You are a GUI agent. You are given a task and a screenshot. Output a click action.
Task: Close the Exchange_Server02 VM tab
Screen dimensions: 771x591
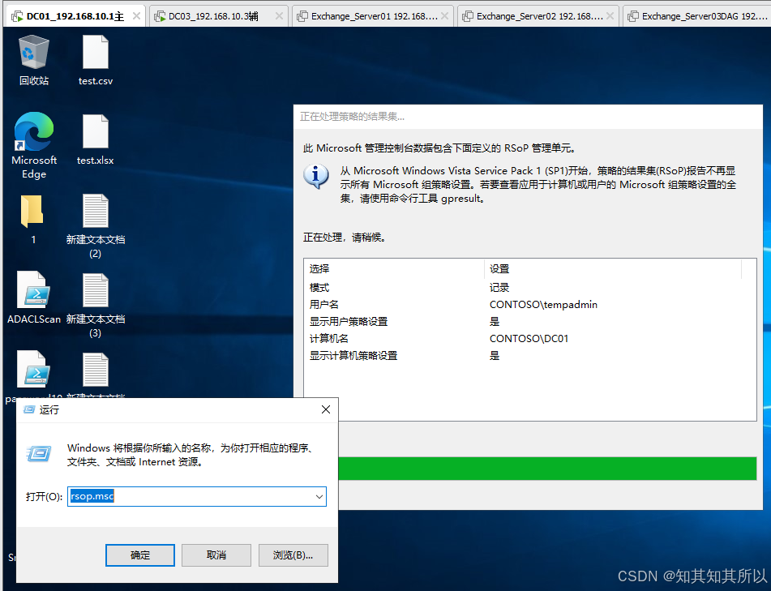coord(610,16)
